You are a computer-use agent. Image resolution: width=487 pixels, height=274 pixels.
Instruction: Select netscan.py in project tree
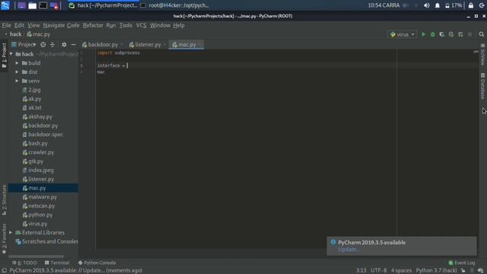41,206
